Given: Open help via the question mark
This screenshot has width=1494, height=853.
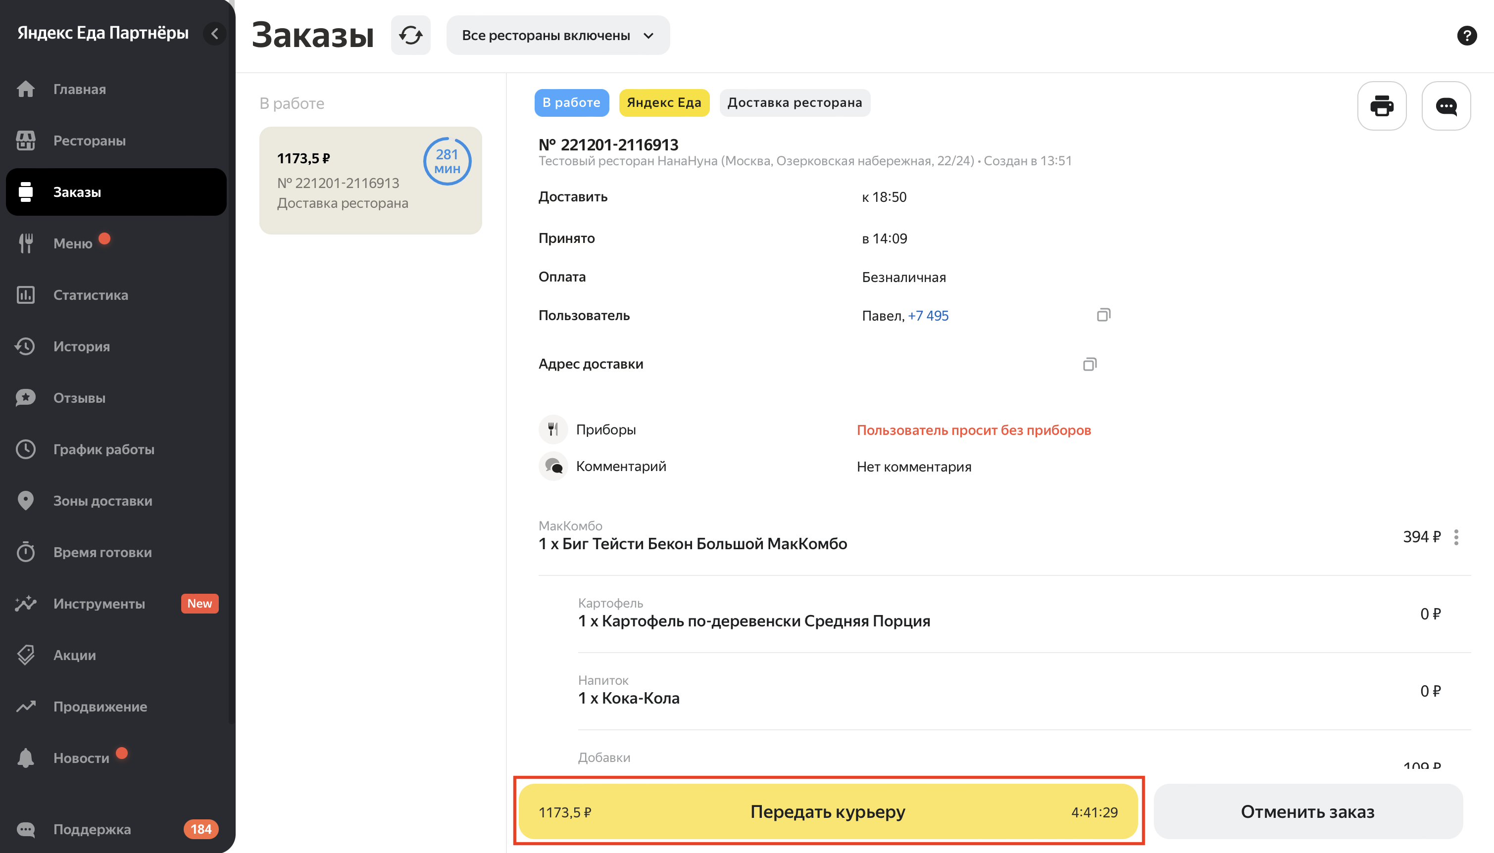Looking at the screenshot, I should [1468, 36].
